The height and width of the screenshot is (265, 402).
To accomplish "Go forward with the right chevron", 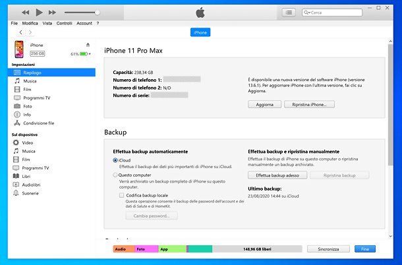I will 30,32.
